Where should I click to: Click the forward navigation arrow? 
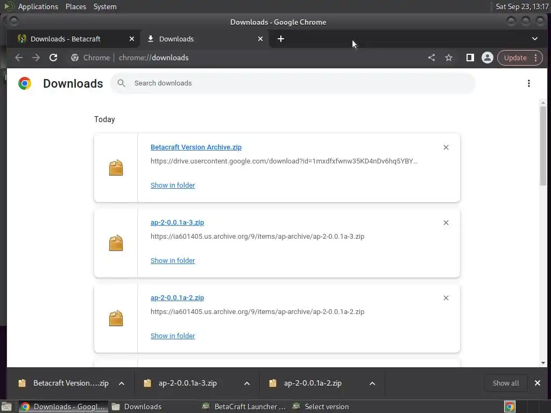[x=36, y=58]
